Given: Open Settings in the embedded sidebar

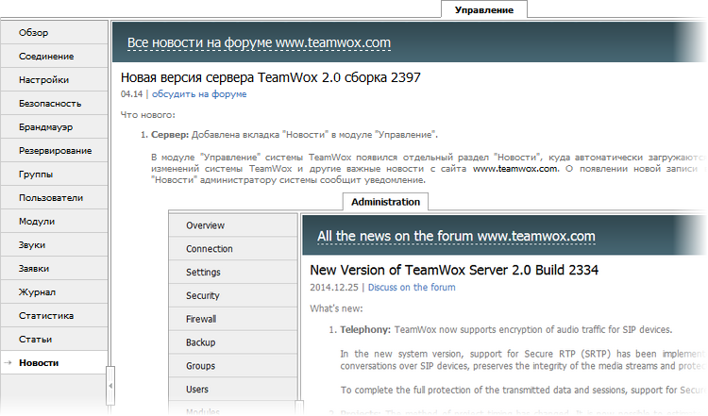Looking at the screenshot, I should (x=233, y=272).
